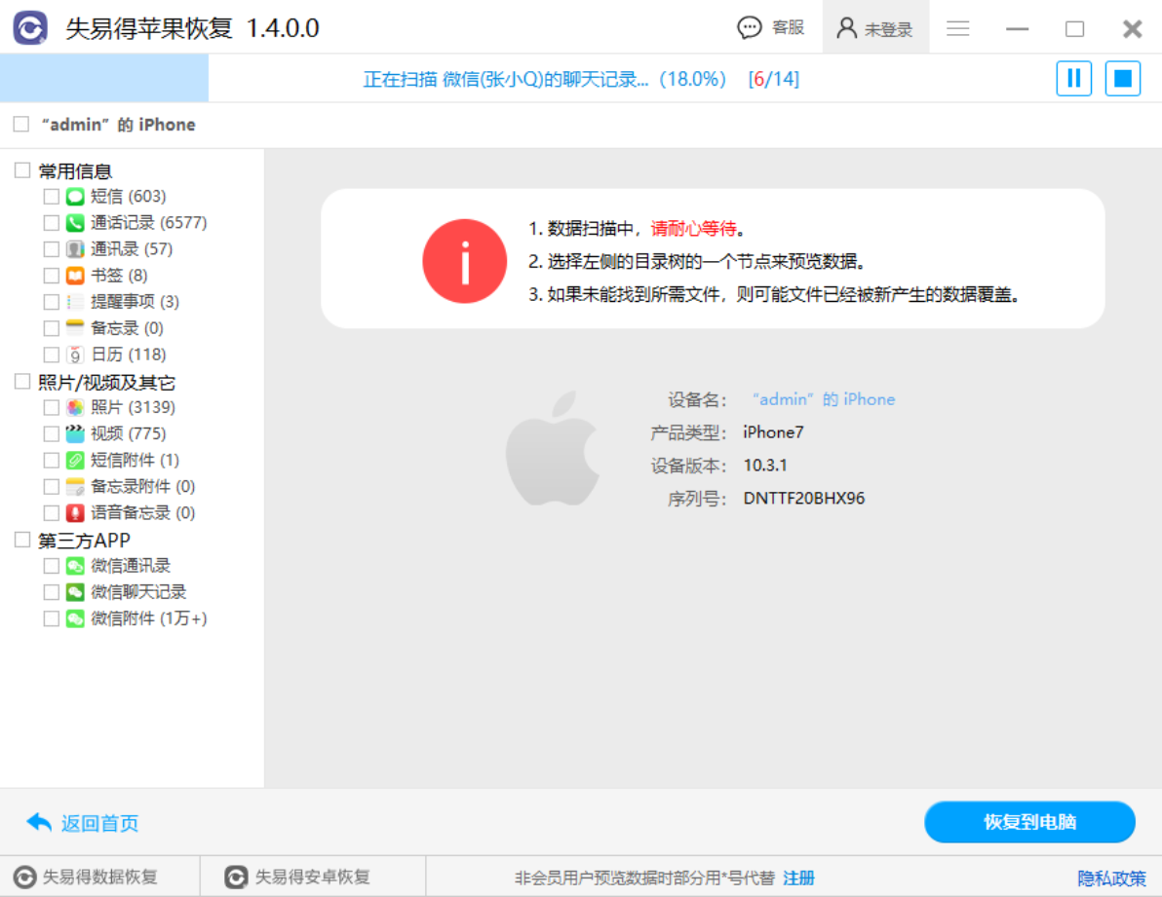This screenshot has height=897, width=1162.
Task: Click the serial number DNTTF20BHX96
Action: tap(804, 498)
